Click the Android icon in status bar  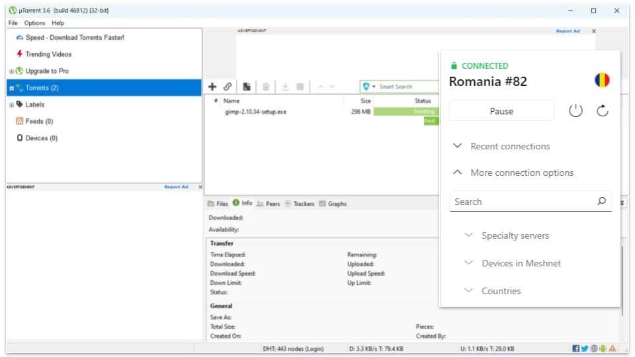tap(603, 348)
